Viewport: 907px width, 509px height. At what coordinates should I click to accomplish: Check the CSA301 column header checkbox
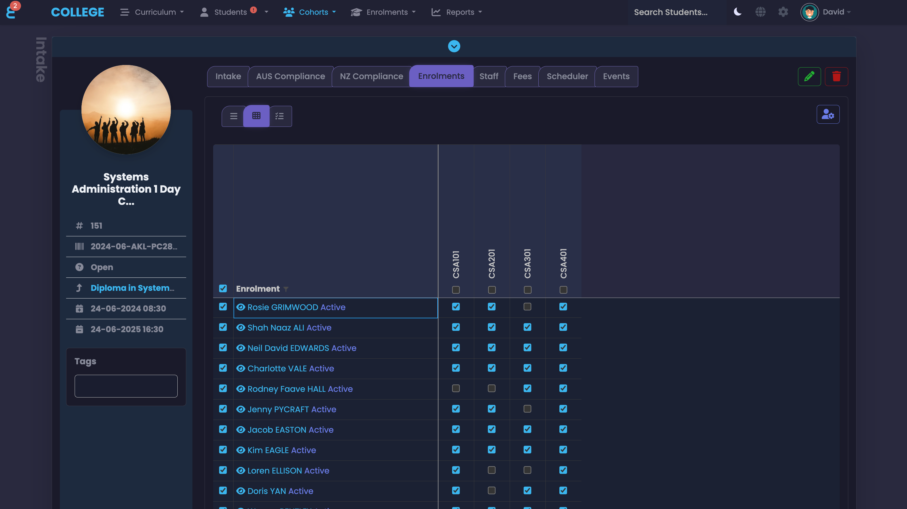[x=527, y=290]
